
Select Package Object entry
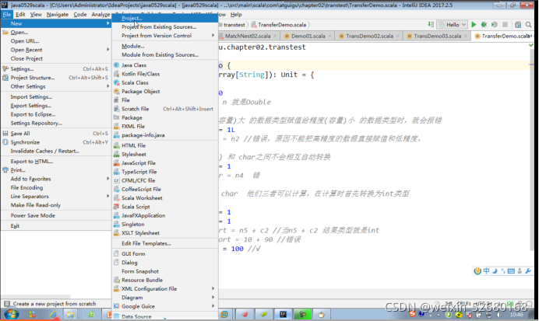165,91
